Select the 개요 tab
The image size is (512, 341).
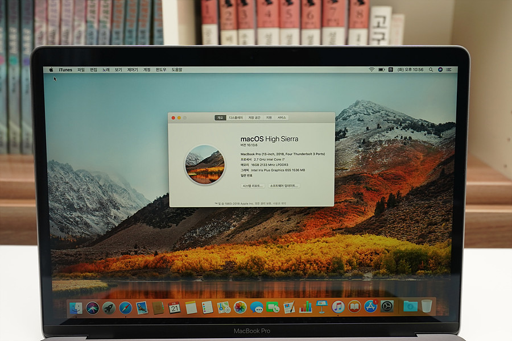220,118
